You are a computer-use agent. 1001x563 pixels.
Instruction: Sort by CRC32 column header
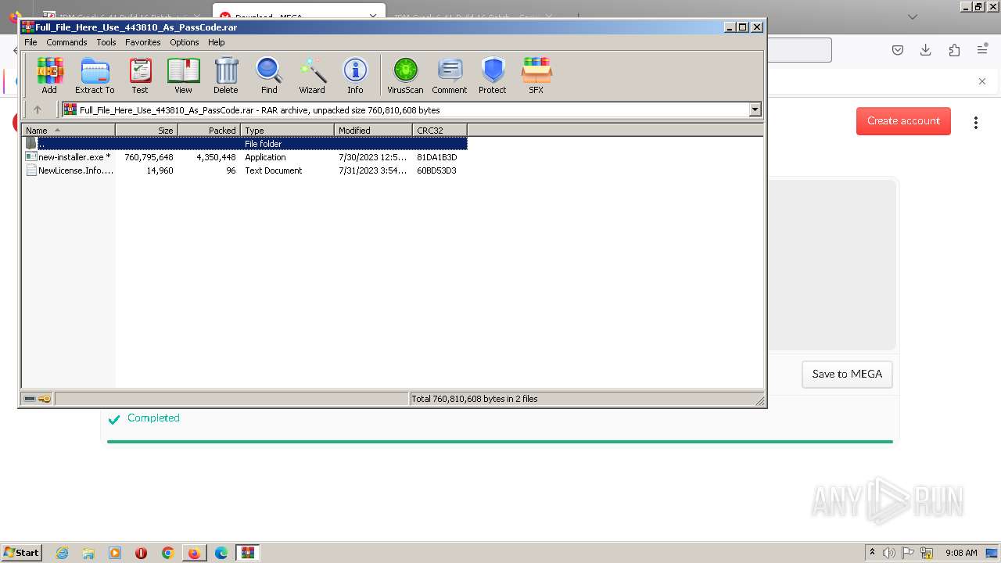click(440, 131)
